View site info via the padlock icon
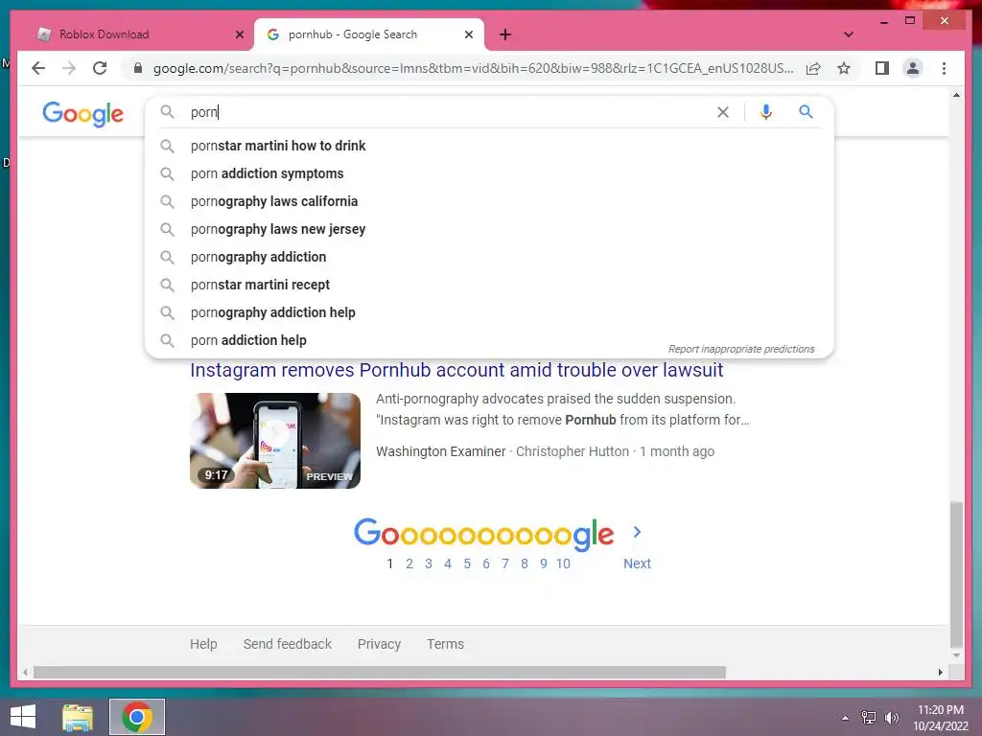The height and width of the screenshot is (736, 982). pyautogui.click(x=138, y=68)
